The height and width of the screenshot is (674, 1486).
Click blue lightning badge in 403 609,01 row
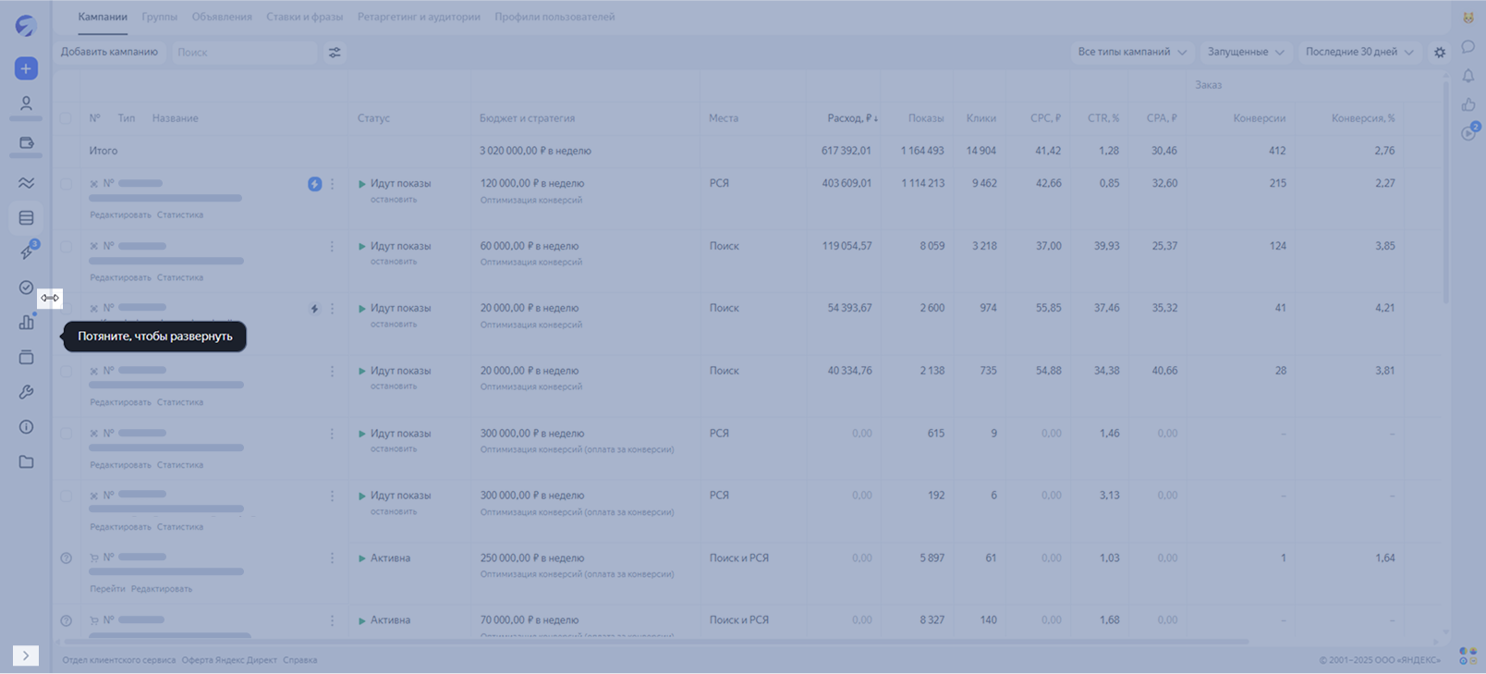315,184
